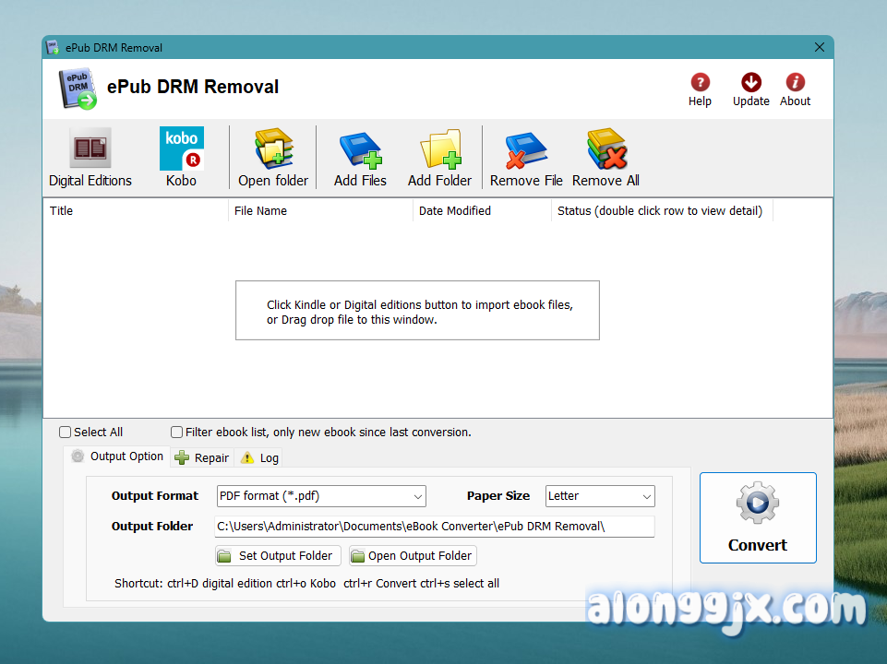Click the Add Files icon
887x664 pixels.
(360, 148)
